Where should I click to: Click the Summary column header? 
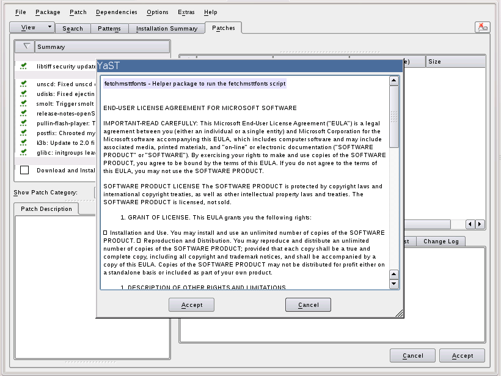tap(102, 46)
